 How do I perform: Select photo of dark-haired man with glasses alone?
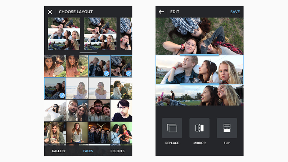click(x=121, y=111)
